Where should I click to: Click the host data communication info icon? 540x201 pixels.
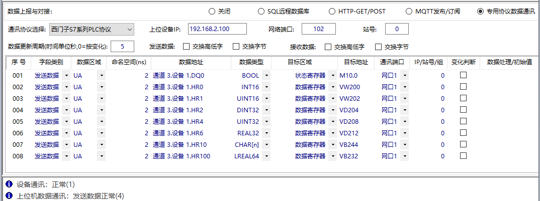click(x=9, y=196)
